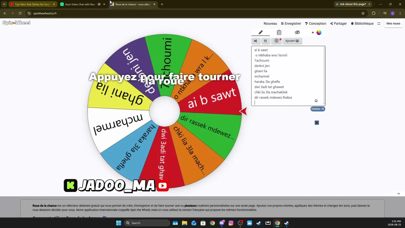Click the 'chki lia 3la machakilek' entry

271,92
